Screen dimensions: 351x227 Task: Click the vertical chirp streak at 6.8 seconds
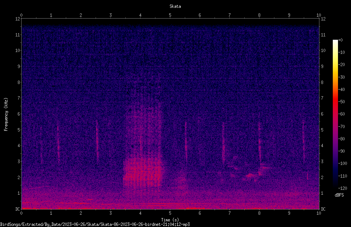coord(223,143)
